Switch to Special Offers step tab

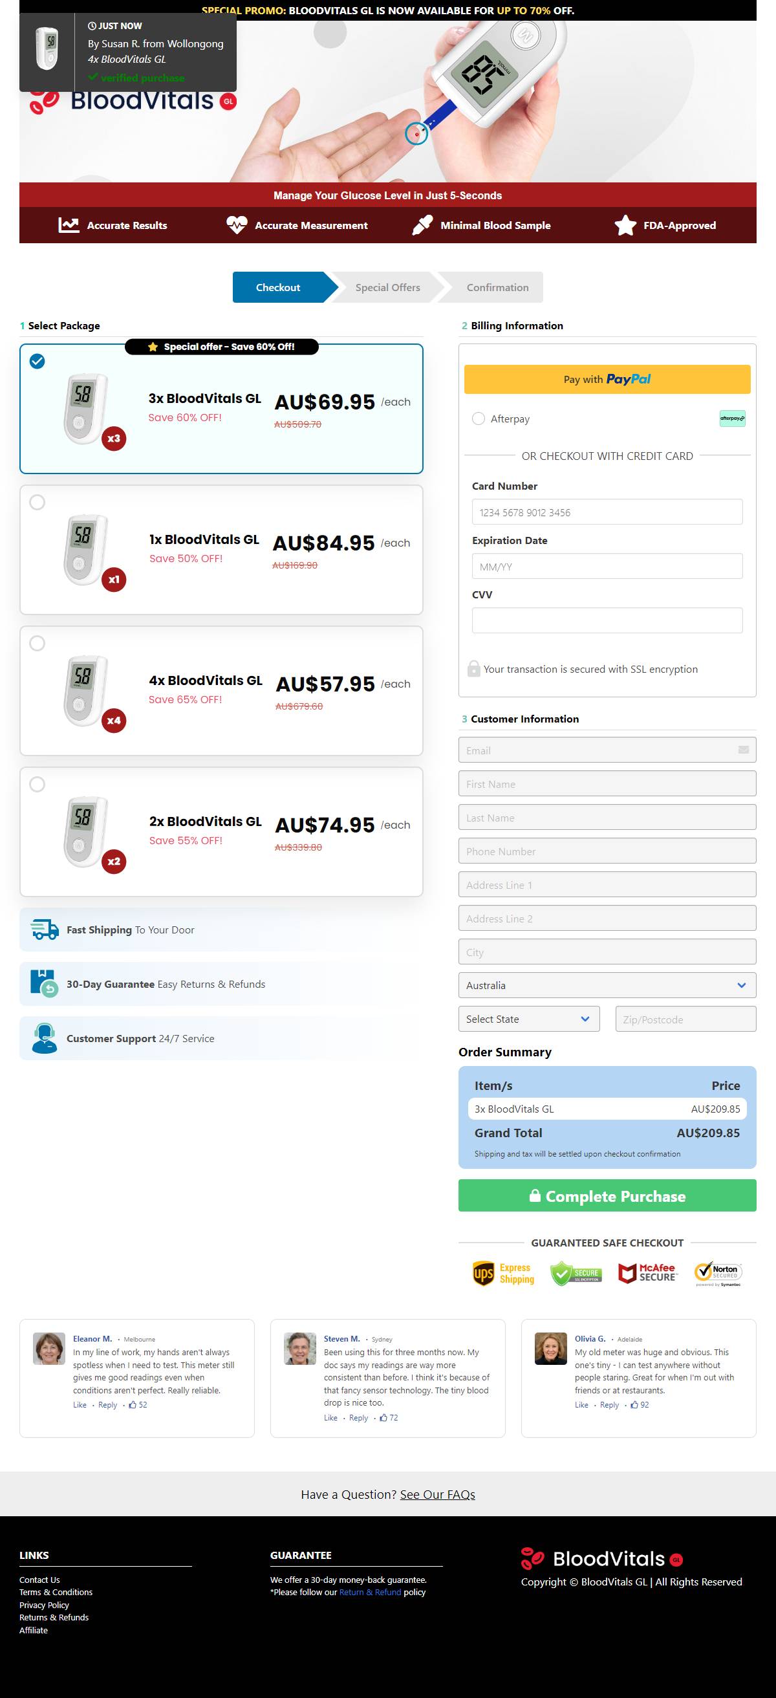387,287
